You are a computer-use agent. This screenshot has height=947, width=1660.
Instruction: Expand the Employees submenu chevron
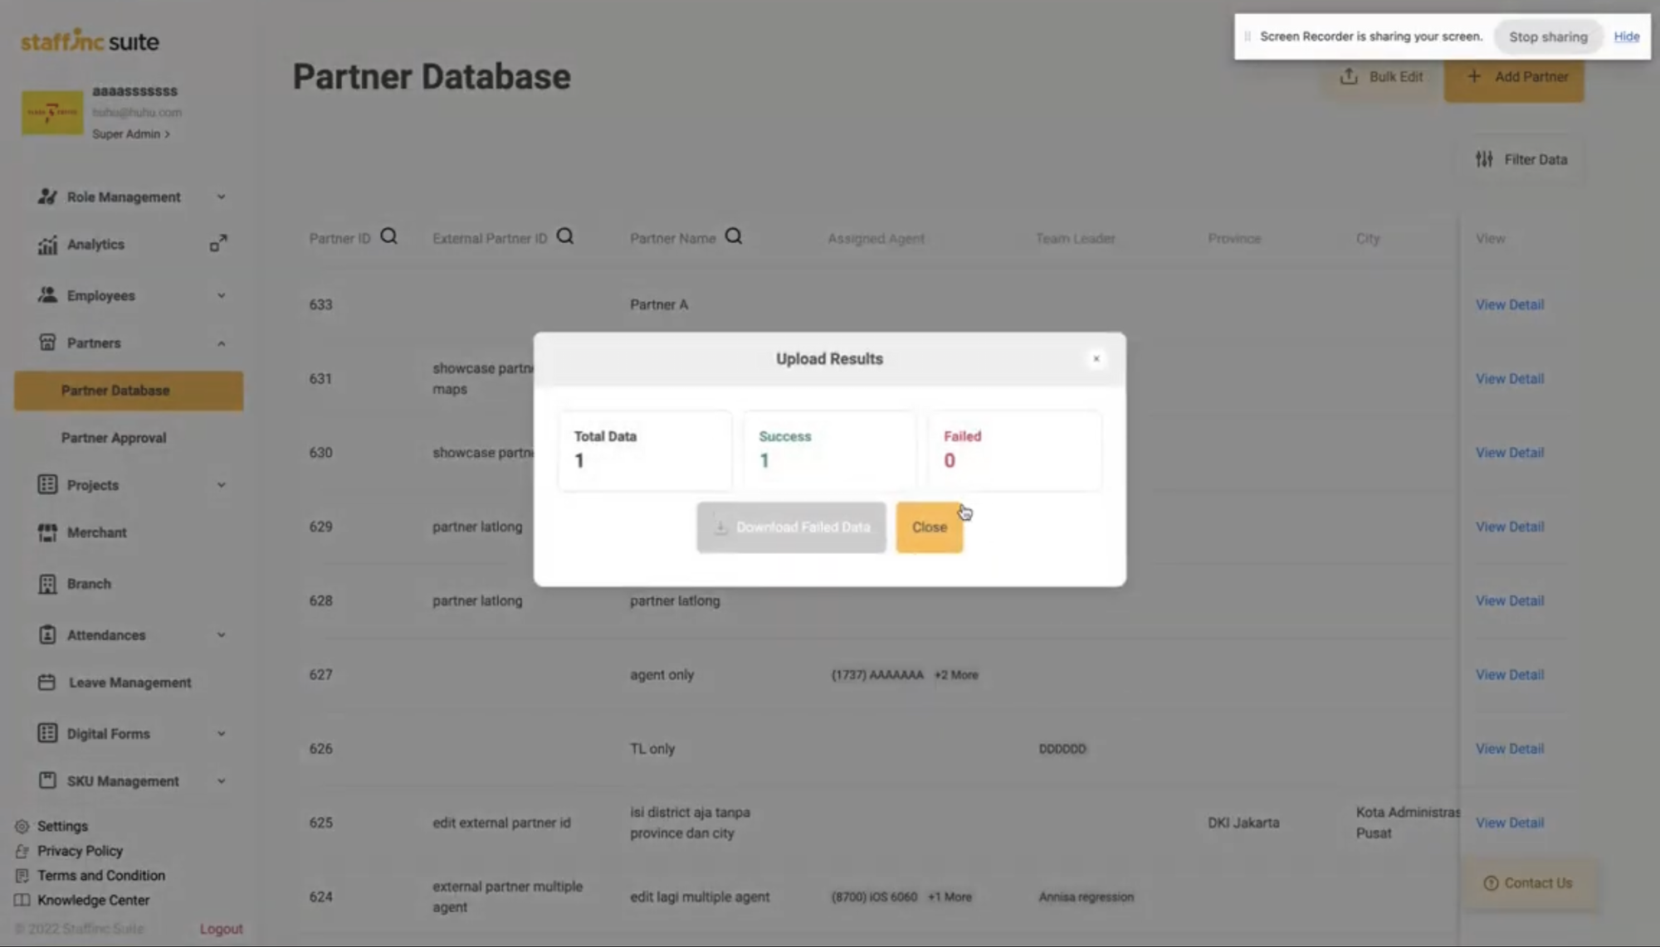coord(222,295)
